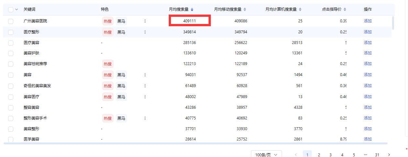Image resolution: width=408 pixels, height=157 pixels.
Task: Click 点击指导价 sort arrows
Action: (x=345, y=9)
